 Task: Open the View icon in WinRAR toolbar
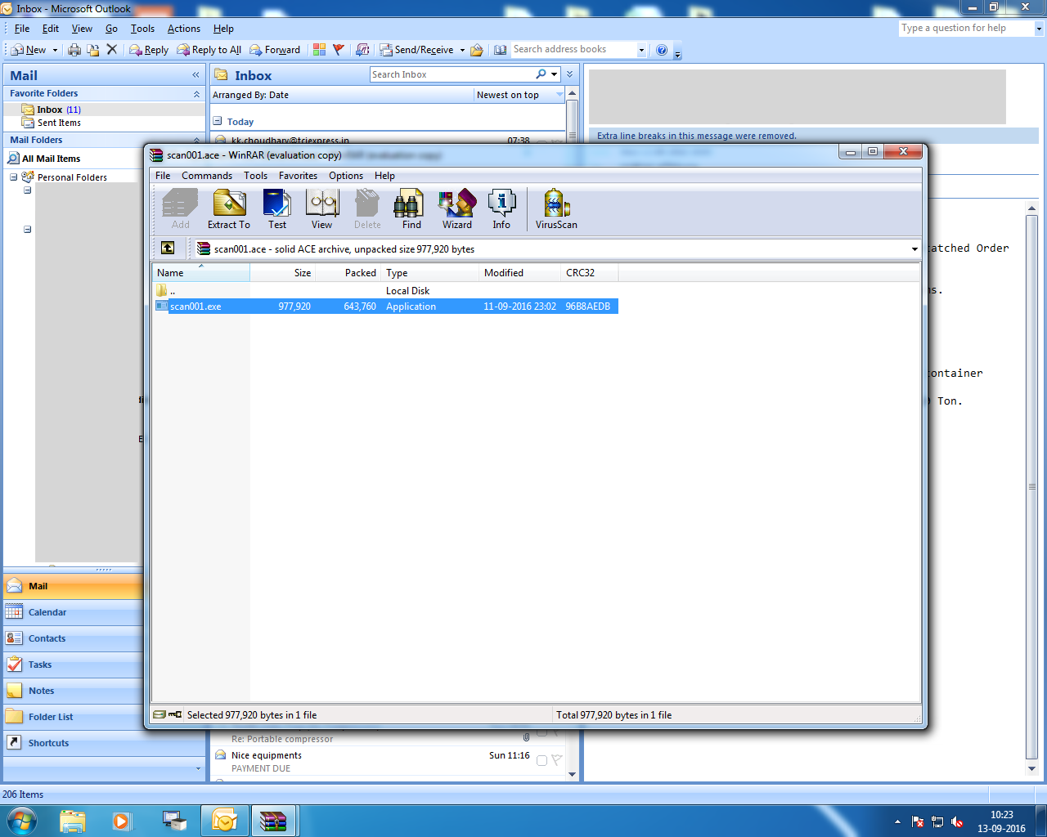321,208
